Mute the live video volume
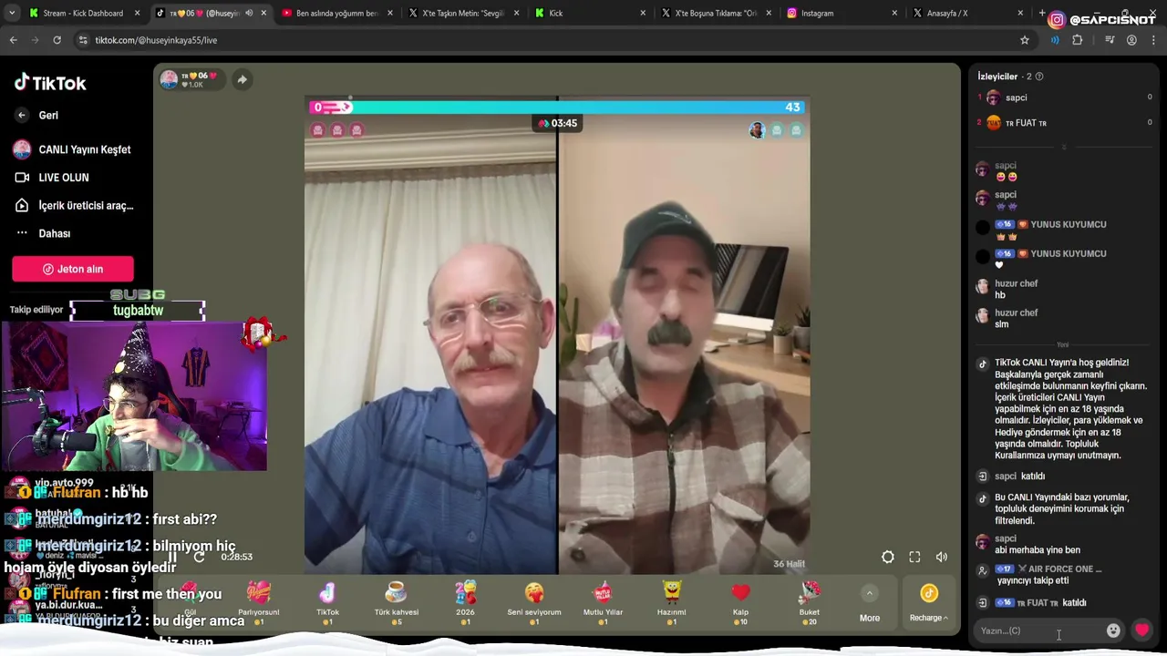 (x=942, y=557)
